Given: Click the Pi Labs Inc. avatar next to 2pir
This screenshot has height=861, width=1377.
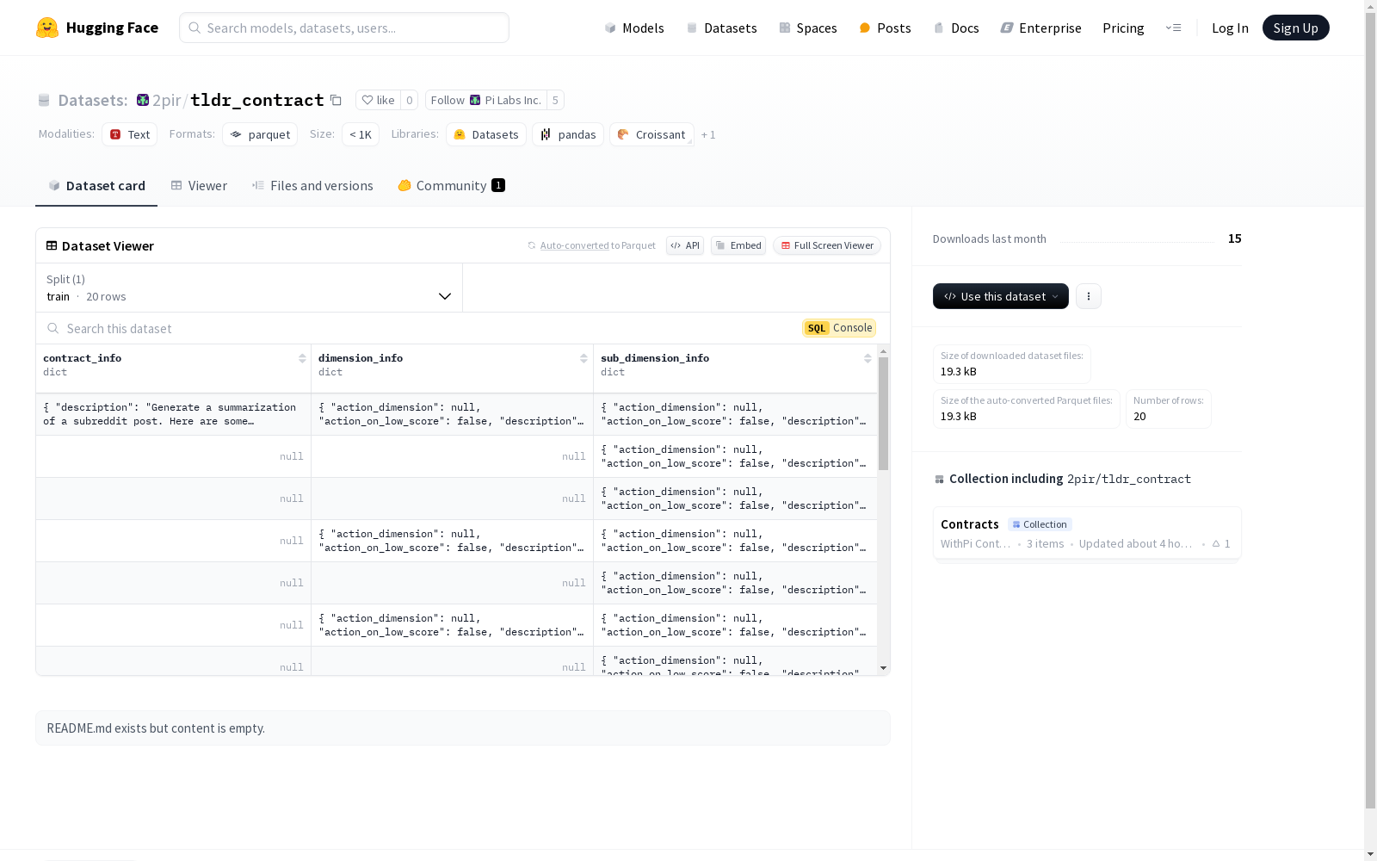Looking at the screenshot, I should click(x=143, y=100).
